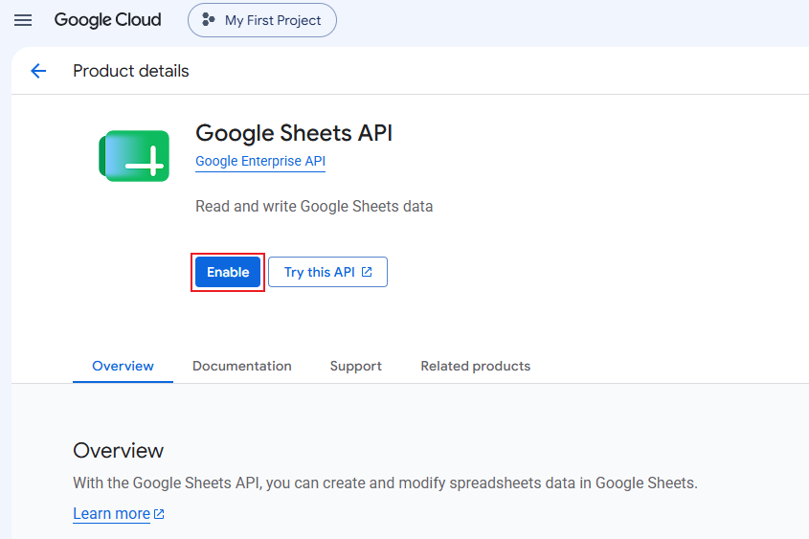Viewport: 809px width, 539px height.
Task: Open the Google Enterprise API link
Action: click(x=260, y=161)
